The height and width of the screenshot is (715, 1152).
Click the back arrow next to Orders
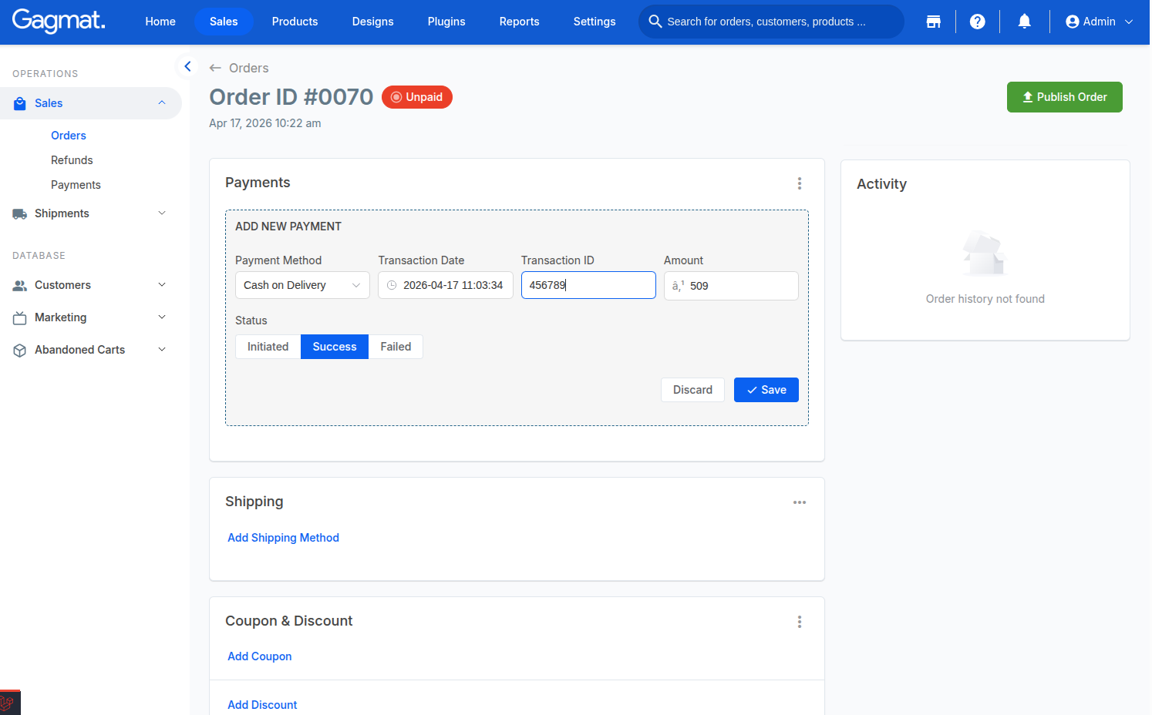[x=215, y=68]
